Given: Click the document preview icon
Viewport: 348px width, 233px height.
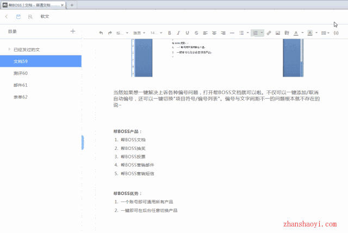Looking at the screenshot, I should click(30, 17).
